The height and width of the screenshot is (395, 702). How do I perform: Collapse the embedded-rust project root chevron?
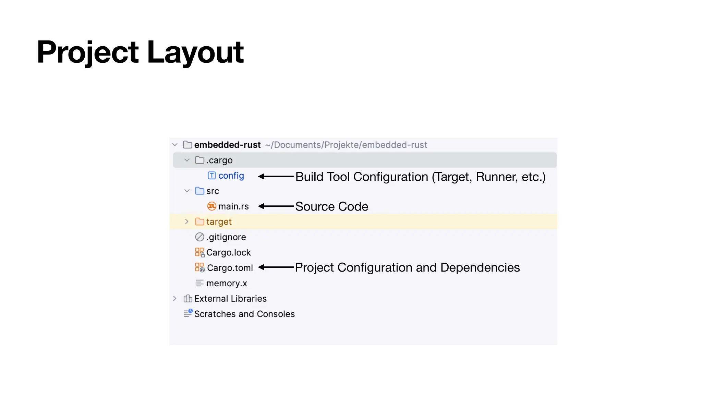[175, 145]
